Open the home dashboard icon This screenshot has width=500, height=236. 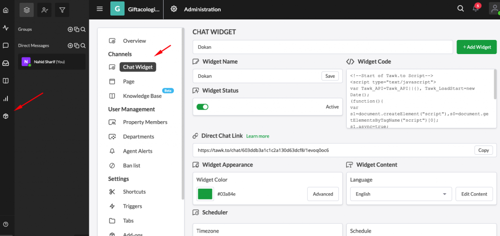pyautogui.click(x=5, y=10)
